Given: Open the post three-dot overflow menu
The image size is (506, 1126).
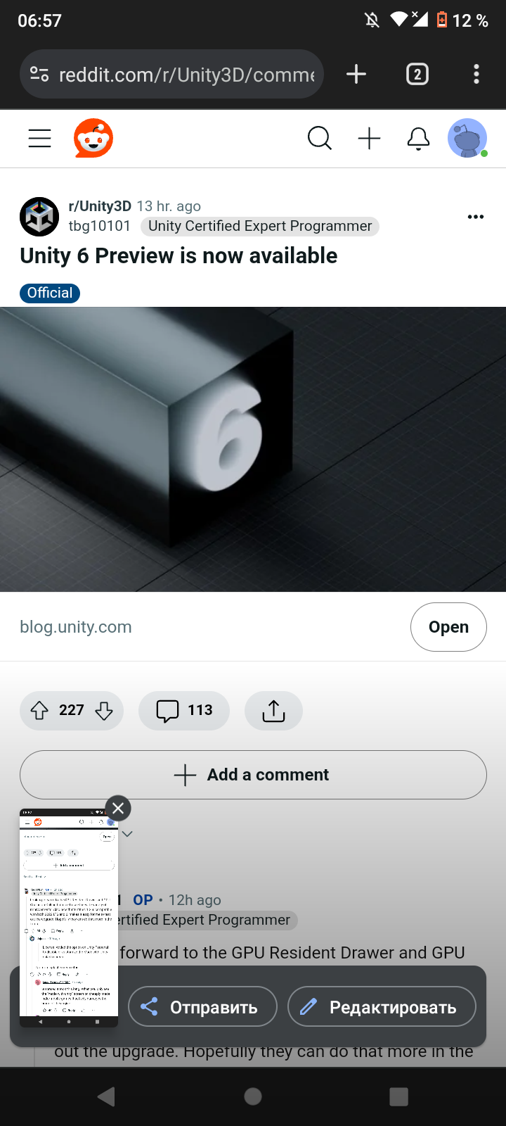Looking at the screenshot, I should tap(476, 217).
